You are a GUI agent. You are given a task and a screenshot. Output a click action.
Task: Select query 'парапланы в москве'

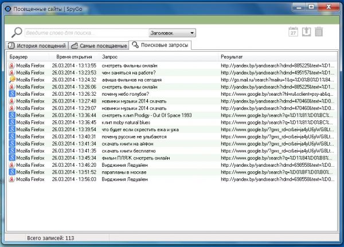[124, 172]
